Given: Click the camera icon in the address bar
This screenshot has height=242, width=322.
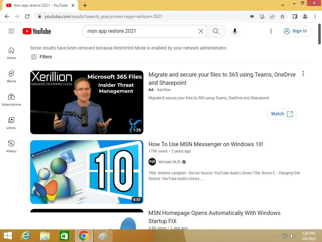Looking at the screenshot, I should tap(252, 16).
